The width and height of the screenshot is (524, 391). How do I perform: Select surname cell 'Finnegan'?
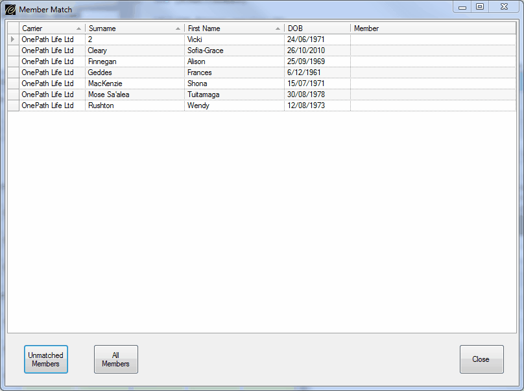point(135,61)
